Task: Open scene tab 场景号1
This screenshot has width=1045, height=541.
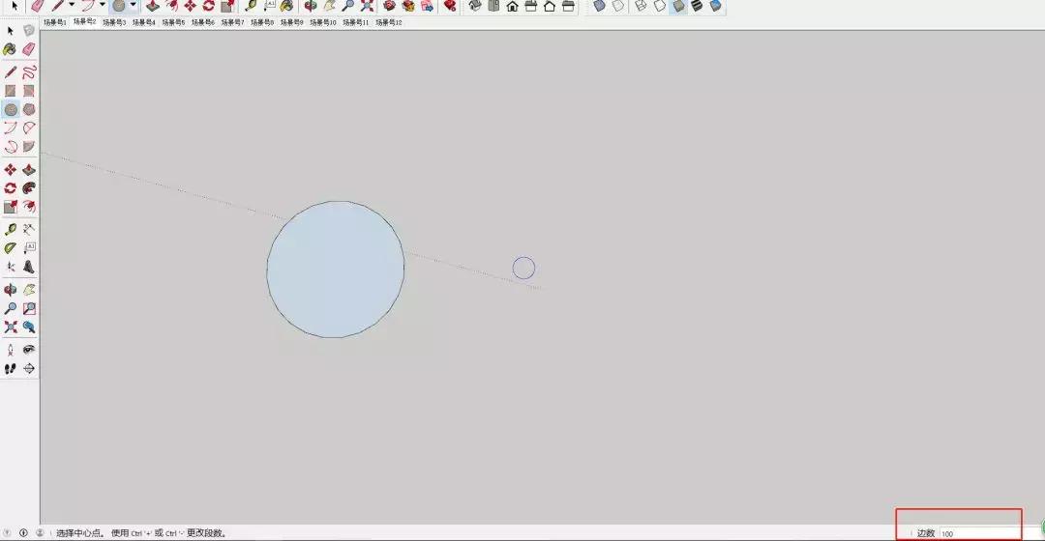Action: click(54, 22)
